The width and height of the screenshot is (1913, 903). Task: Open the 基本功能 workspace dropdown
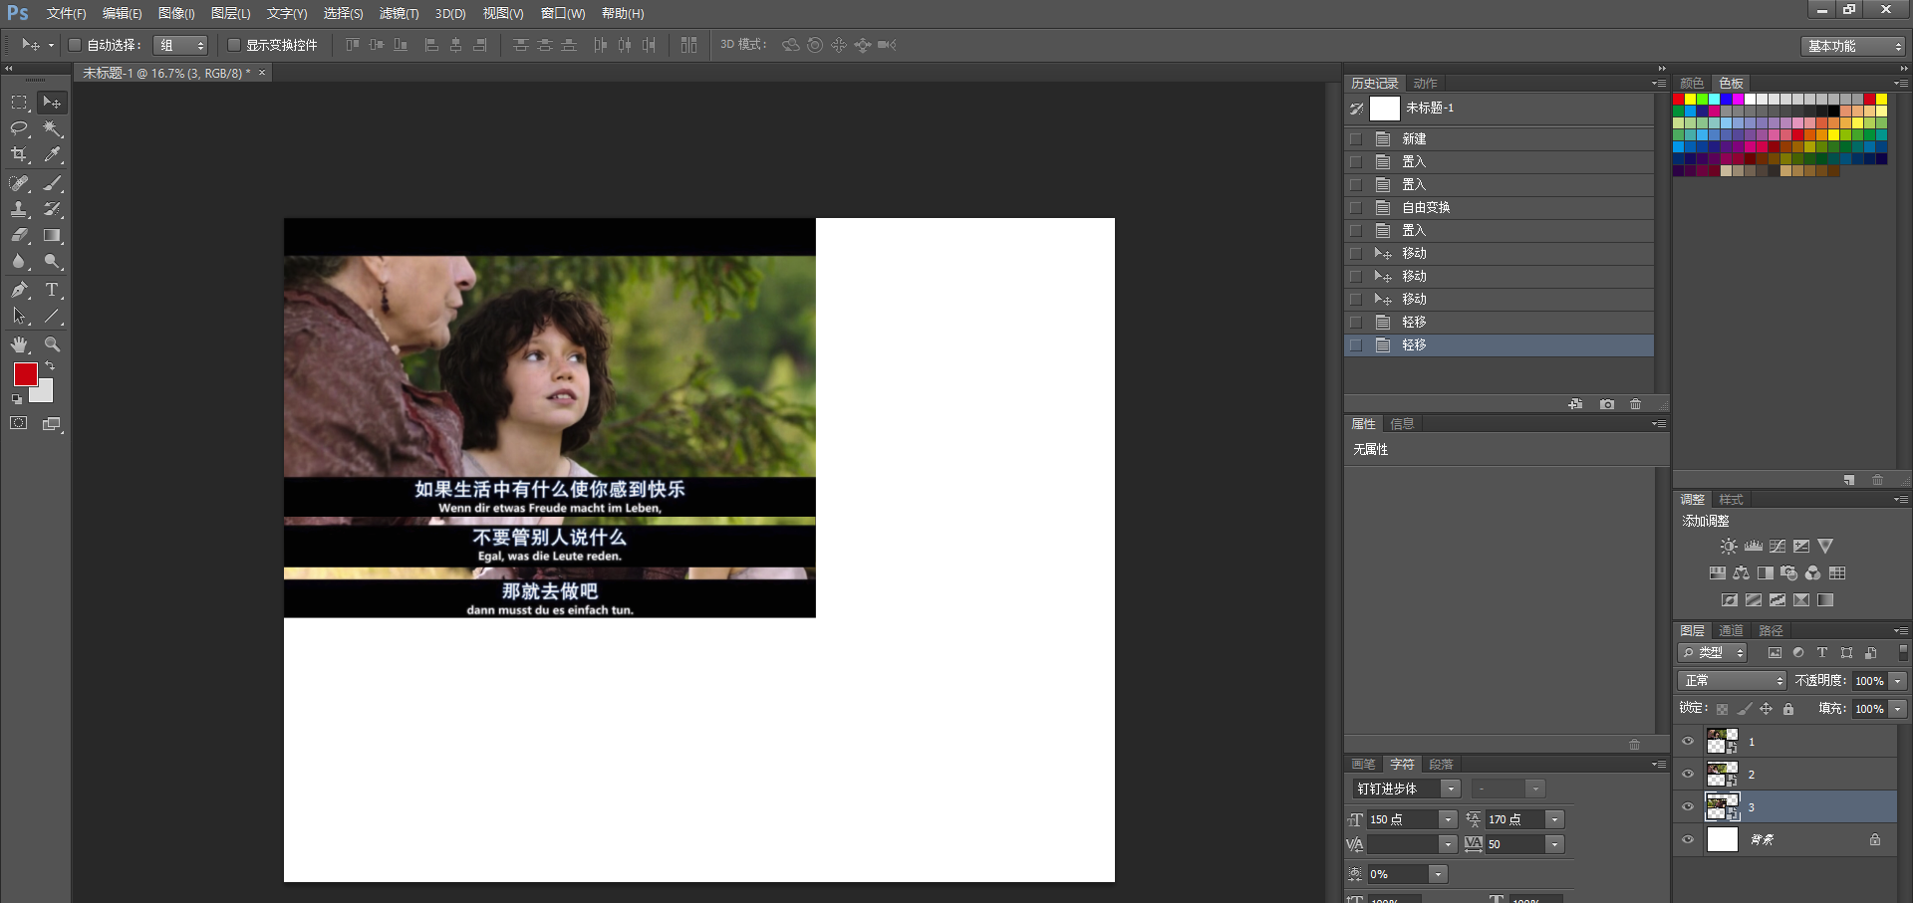1853,46
